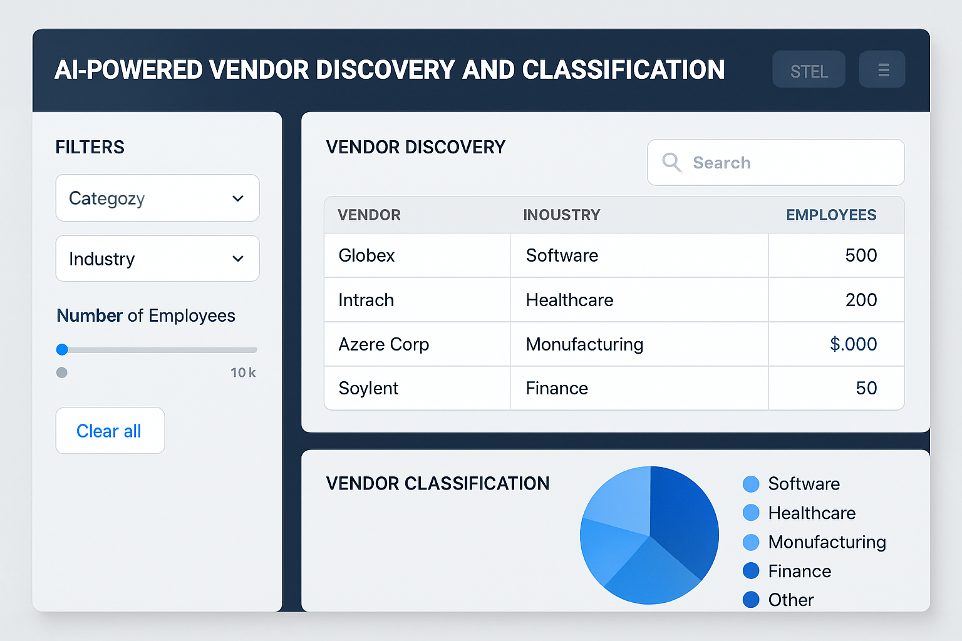Viewport: 962px width, 641px height.
Task: Click inside the Search input field
Action: pyautogui.click(x=775, y=162)
